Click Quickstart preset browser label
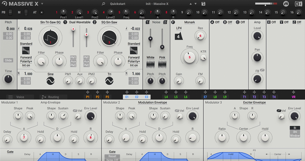Image resolution: width=305 pixels, height=161 pixels. click(x=118, y=4)
